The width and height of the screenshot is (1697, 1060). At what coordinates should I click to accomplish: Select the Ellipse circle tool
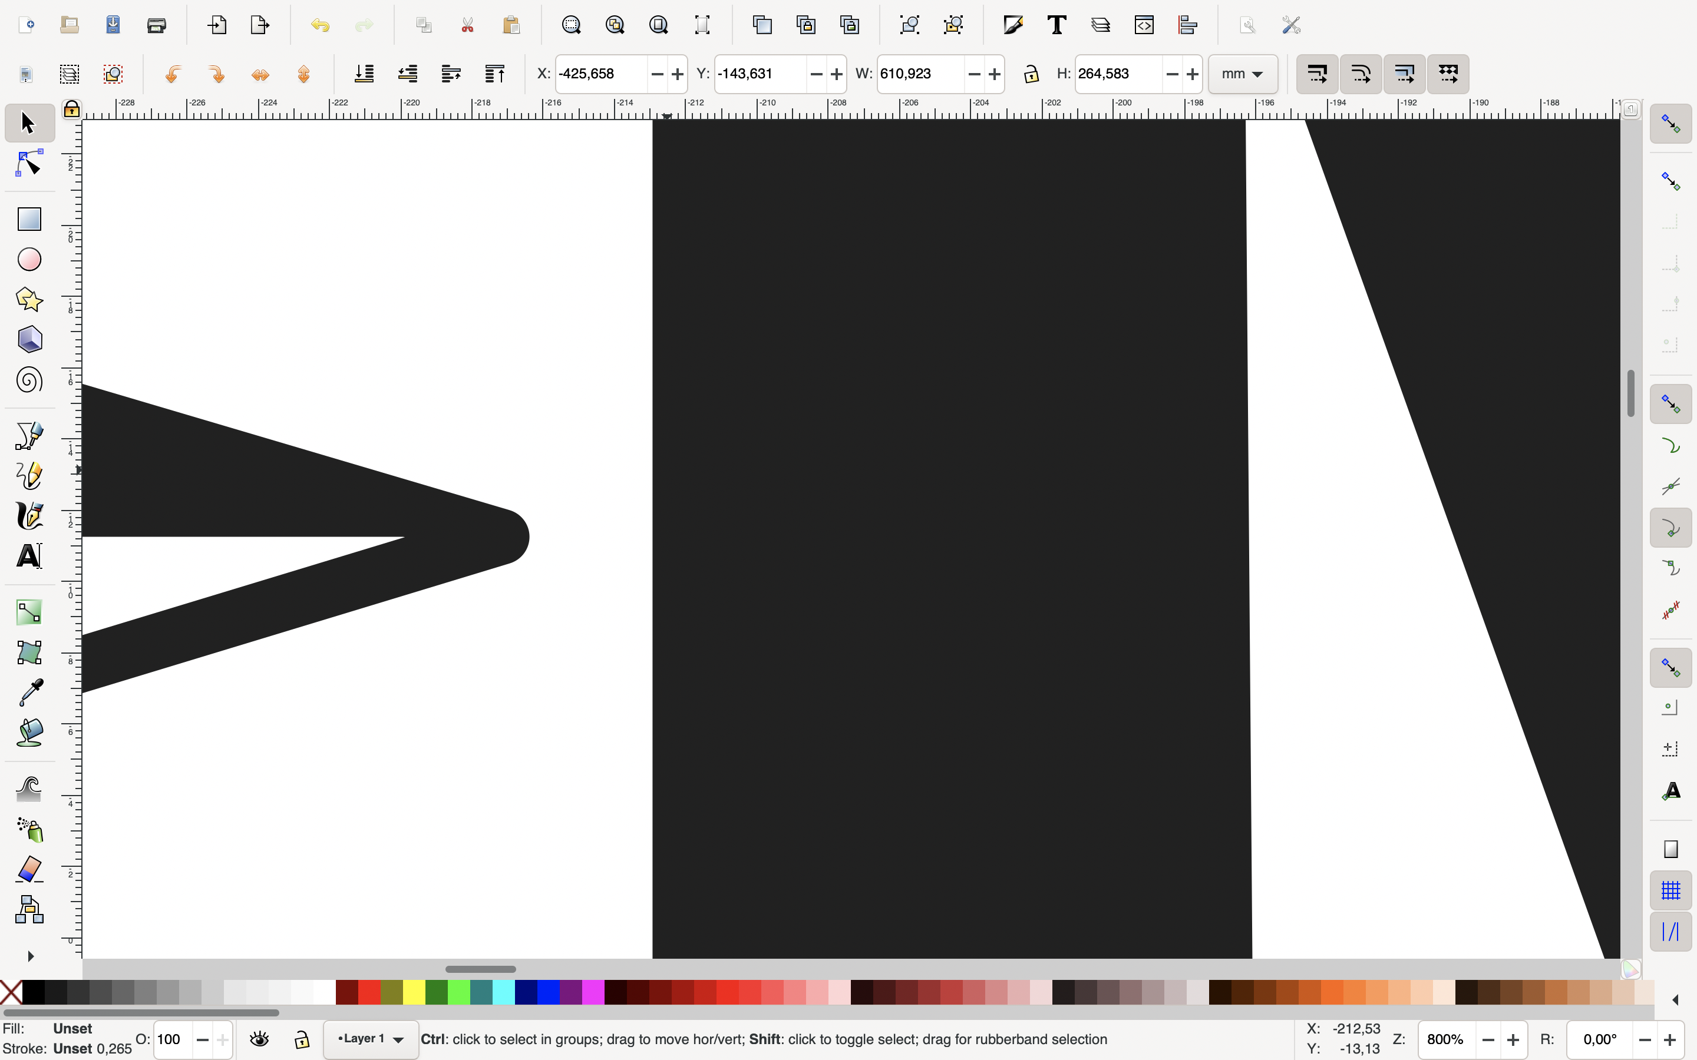29,259
